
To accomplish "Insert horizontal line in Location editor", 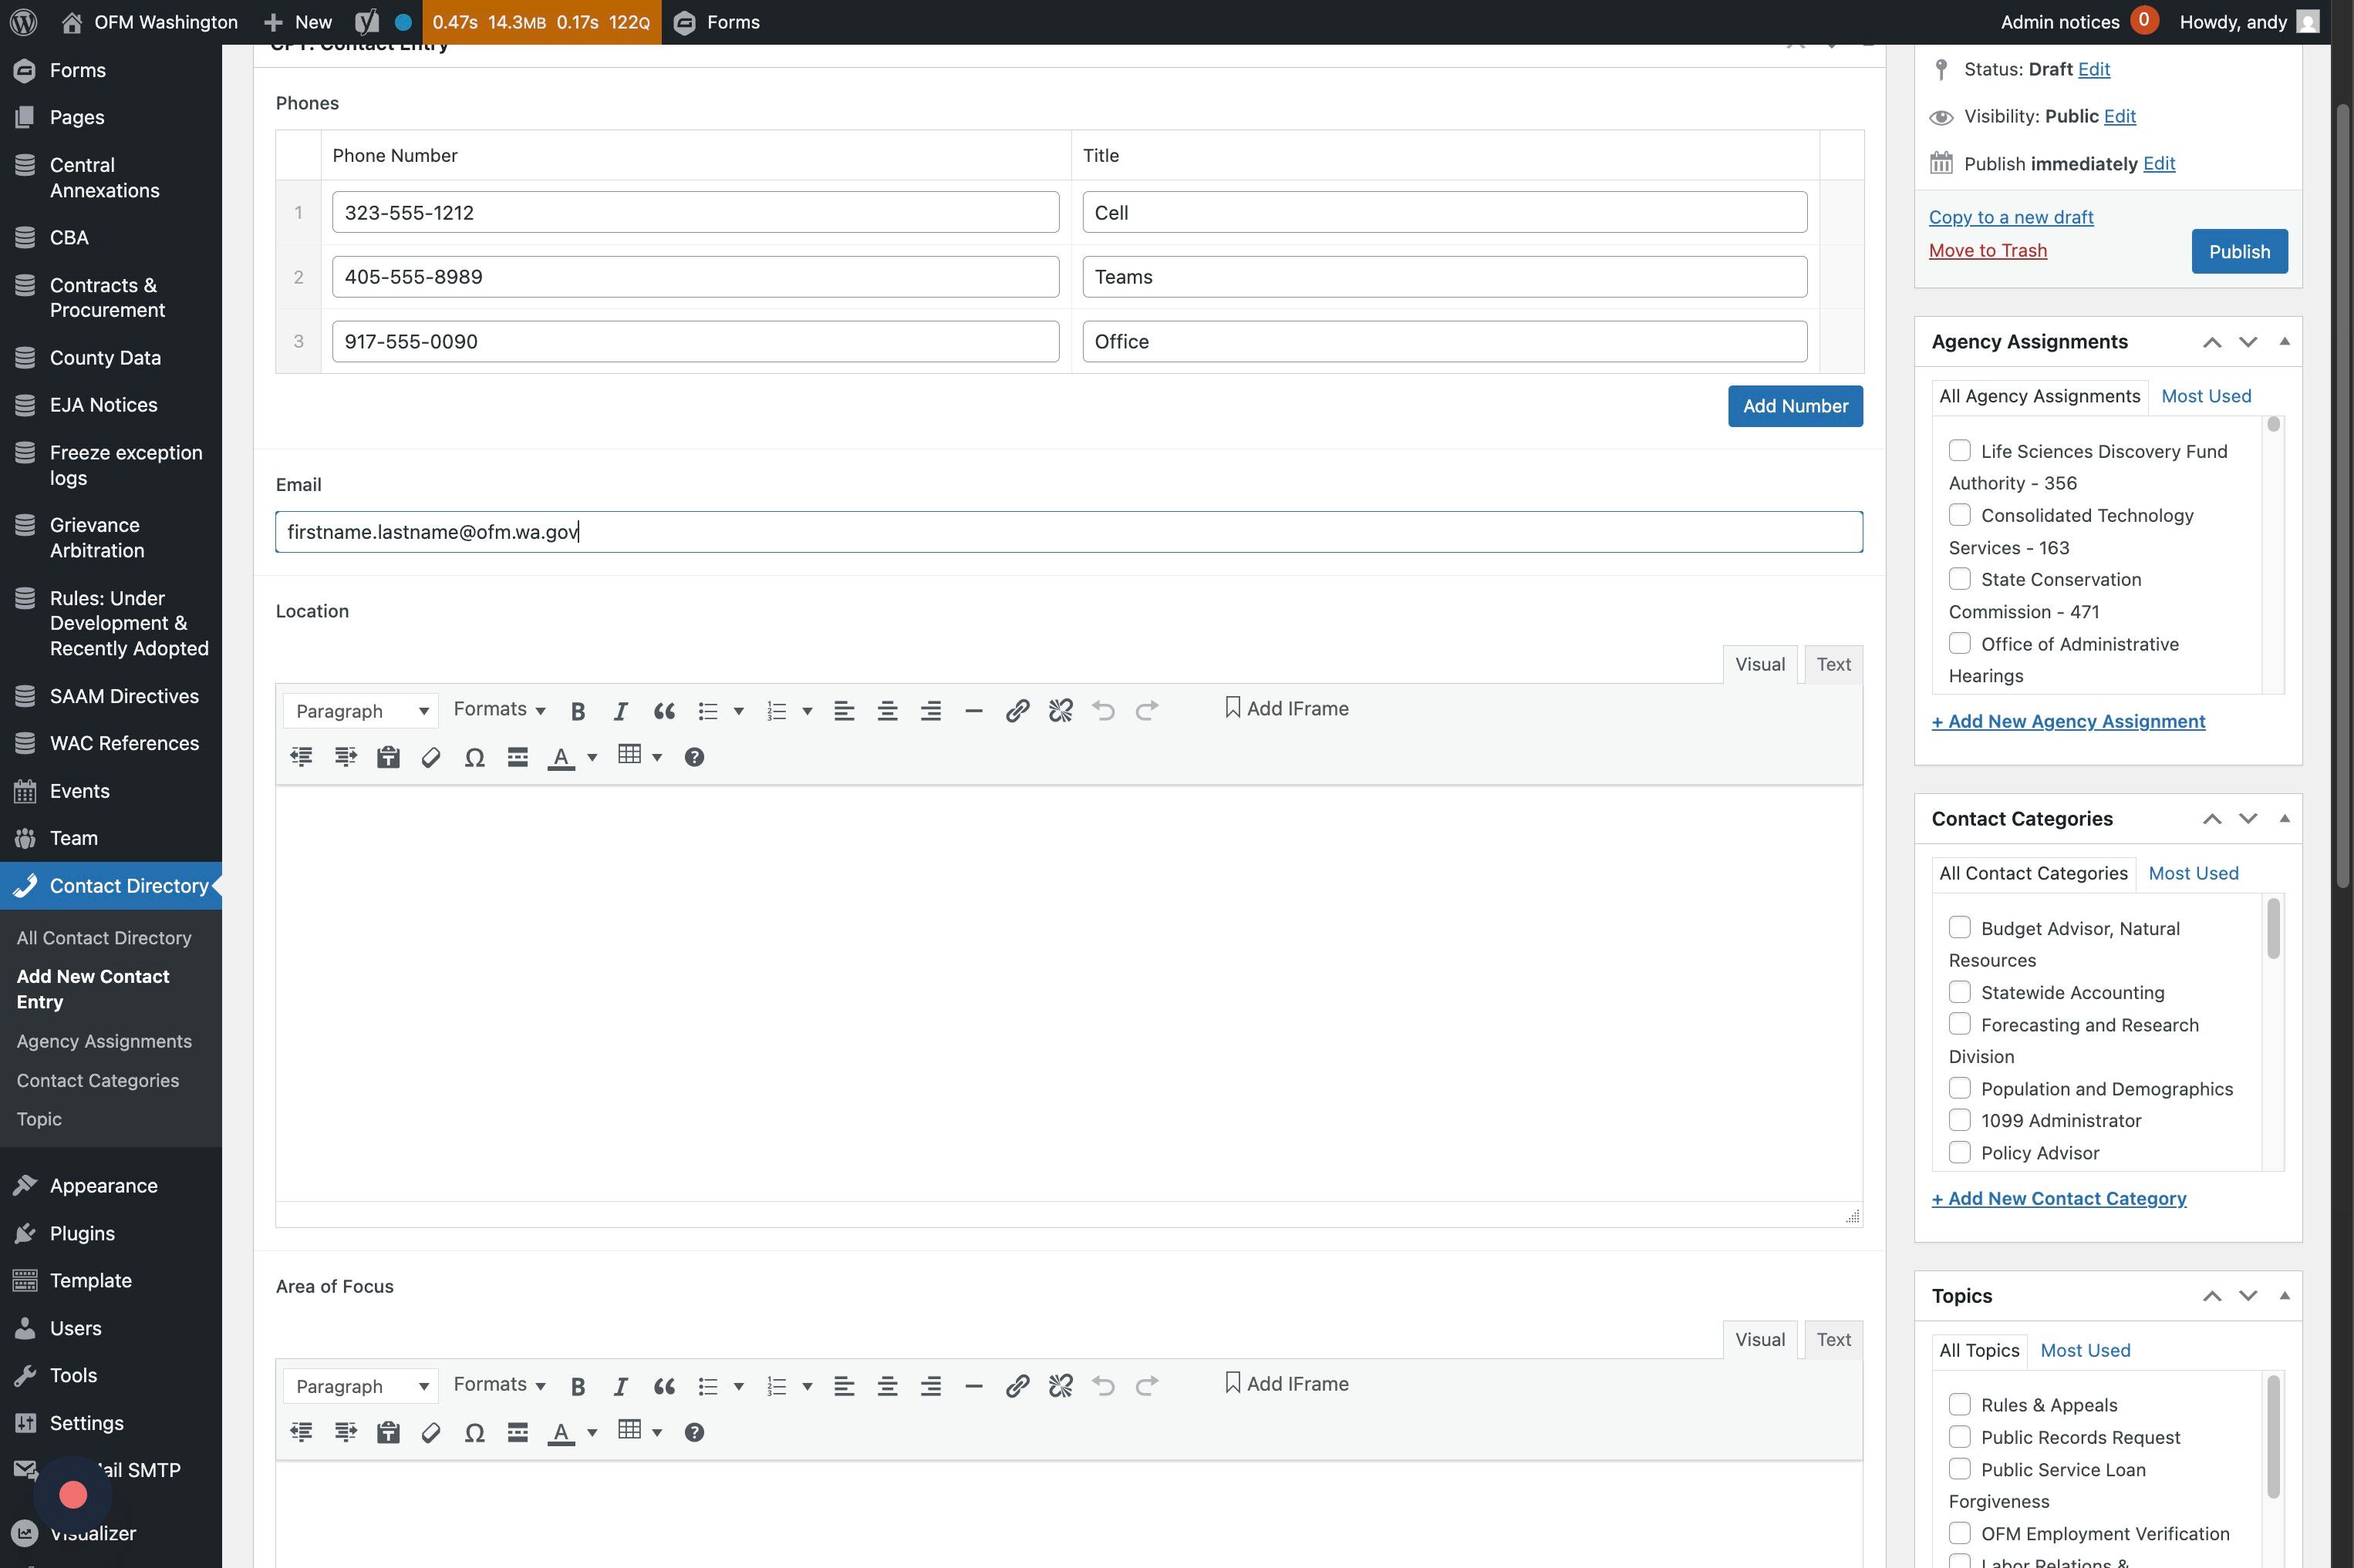I will point(973,711).
